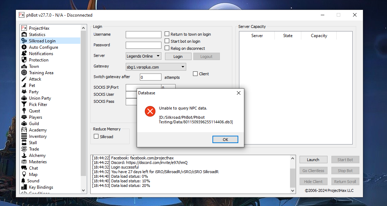Click the Map pin icon
Screen dimensions: 387x206
(24, 175)
